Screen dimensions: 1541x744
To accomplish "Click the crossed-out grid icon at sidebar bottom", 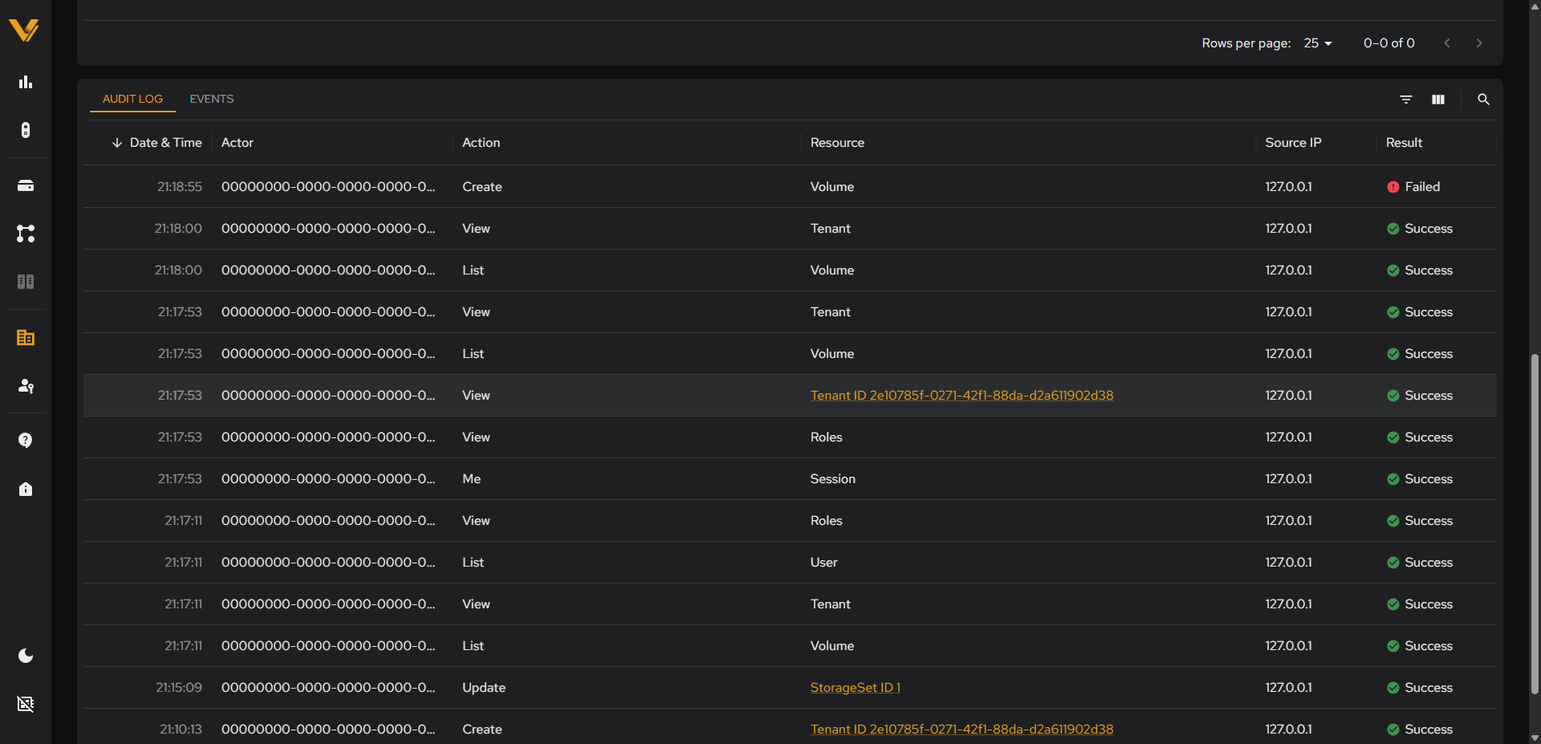I will [x=26, y=704].
